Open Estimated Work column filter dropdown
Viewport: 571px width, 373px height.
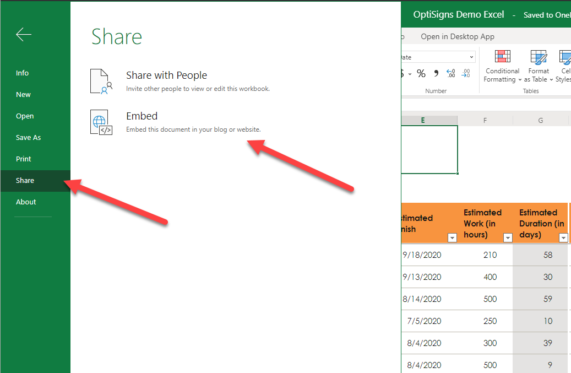(x=507, y=238)
